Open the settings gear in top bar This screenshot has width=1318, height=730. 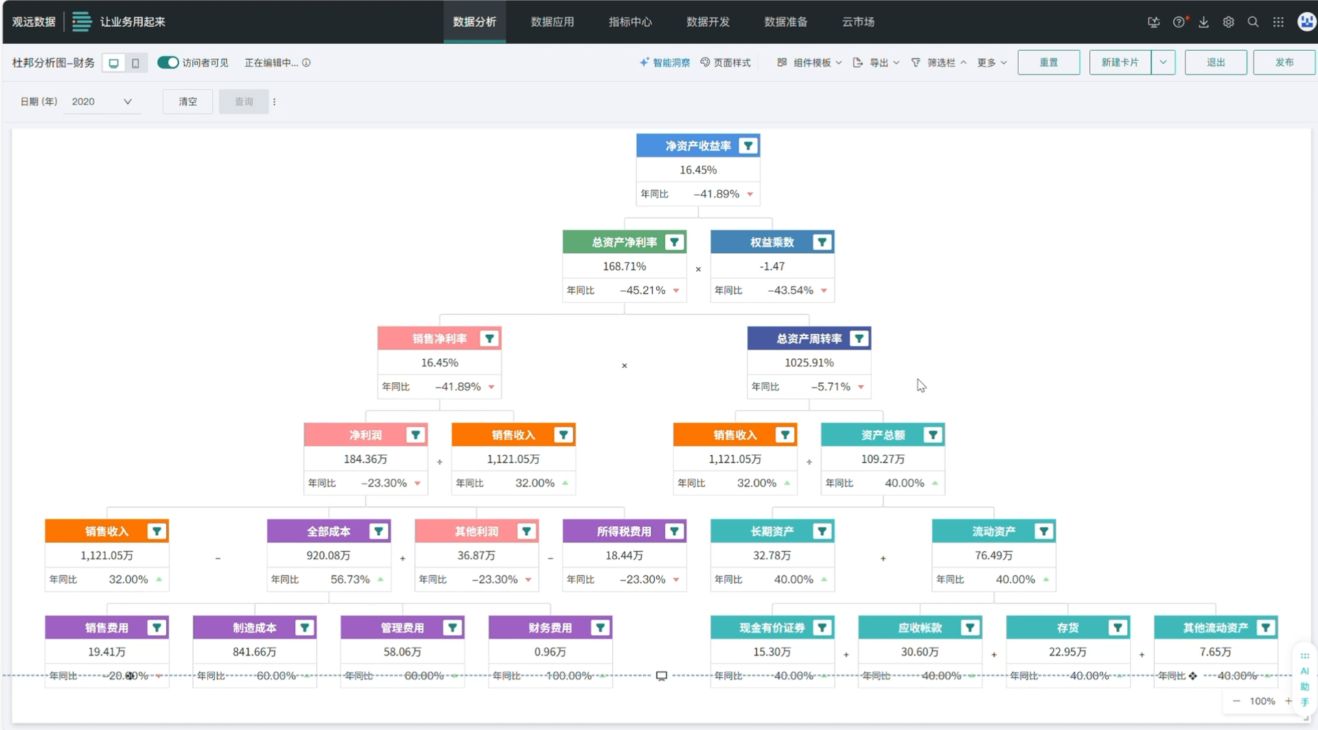(1228, 22)
